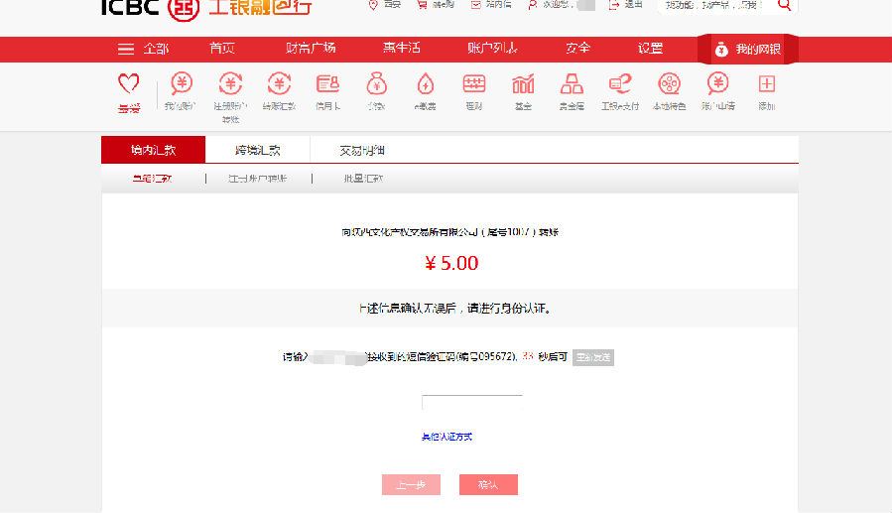Open 设置 in navigation bar
This screenshot has width=892, height=513.
pyautogui.click(x=650, y=49)
